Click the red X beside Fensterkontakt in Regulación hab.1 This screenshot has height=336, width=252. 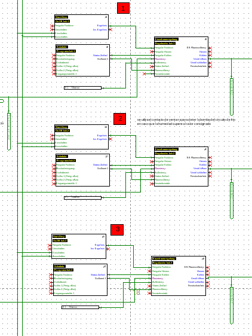(x=145, y=74)
